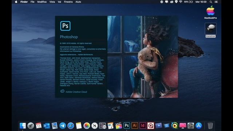The width and height of the screenshot is (233, 131).
Task: Click the Photoshop title on splash screen
Action: tap(69, 37)
